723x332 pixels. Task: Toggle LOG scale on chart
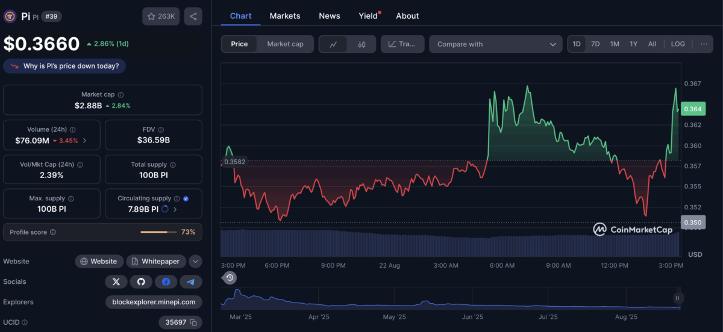coord(678,44)
